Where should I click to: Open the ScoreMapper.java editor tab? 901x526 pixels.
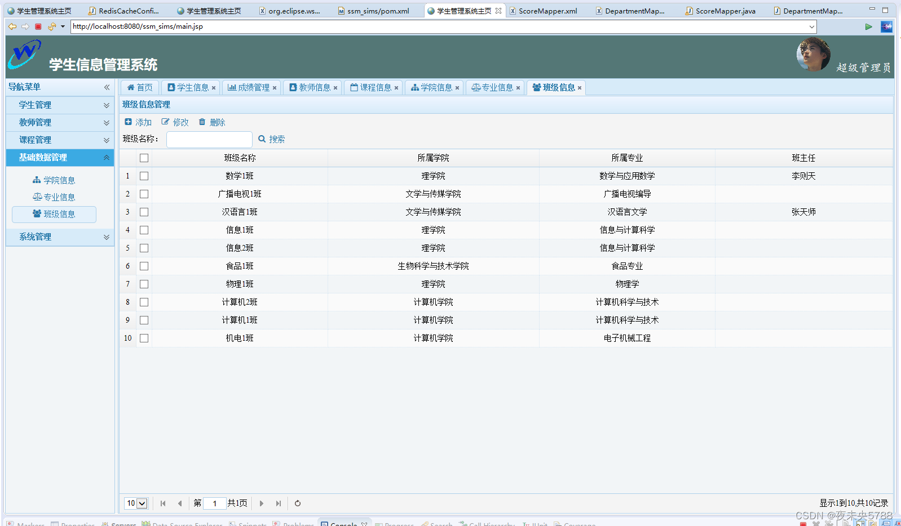click(720, 11)
